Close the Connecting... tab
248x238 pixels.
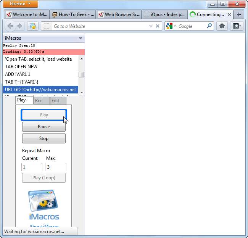pyautogui.click(x=229, y=14)
